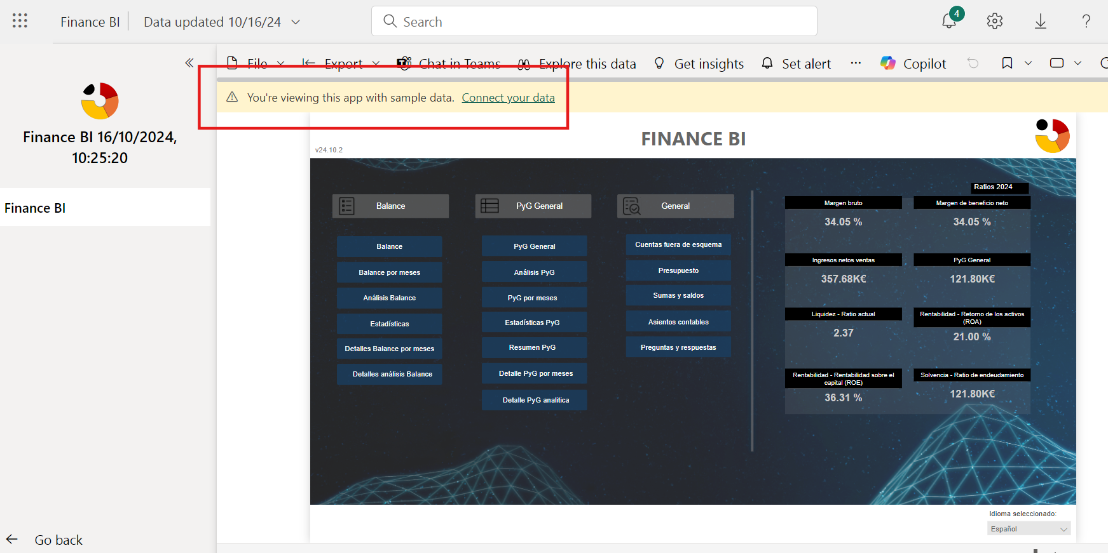Open Sumas y saldos
The width and height of the screenshot is (1108, 553).
pos(678,295)
